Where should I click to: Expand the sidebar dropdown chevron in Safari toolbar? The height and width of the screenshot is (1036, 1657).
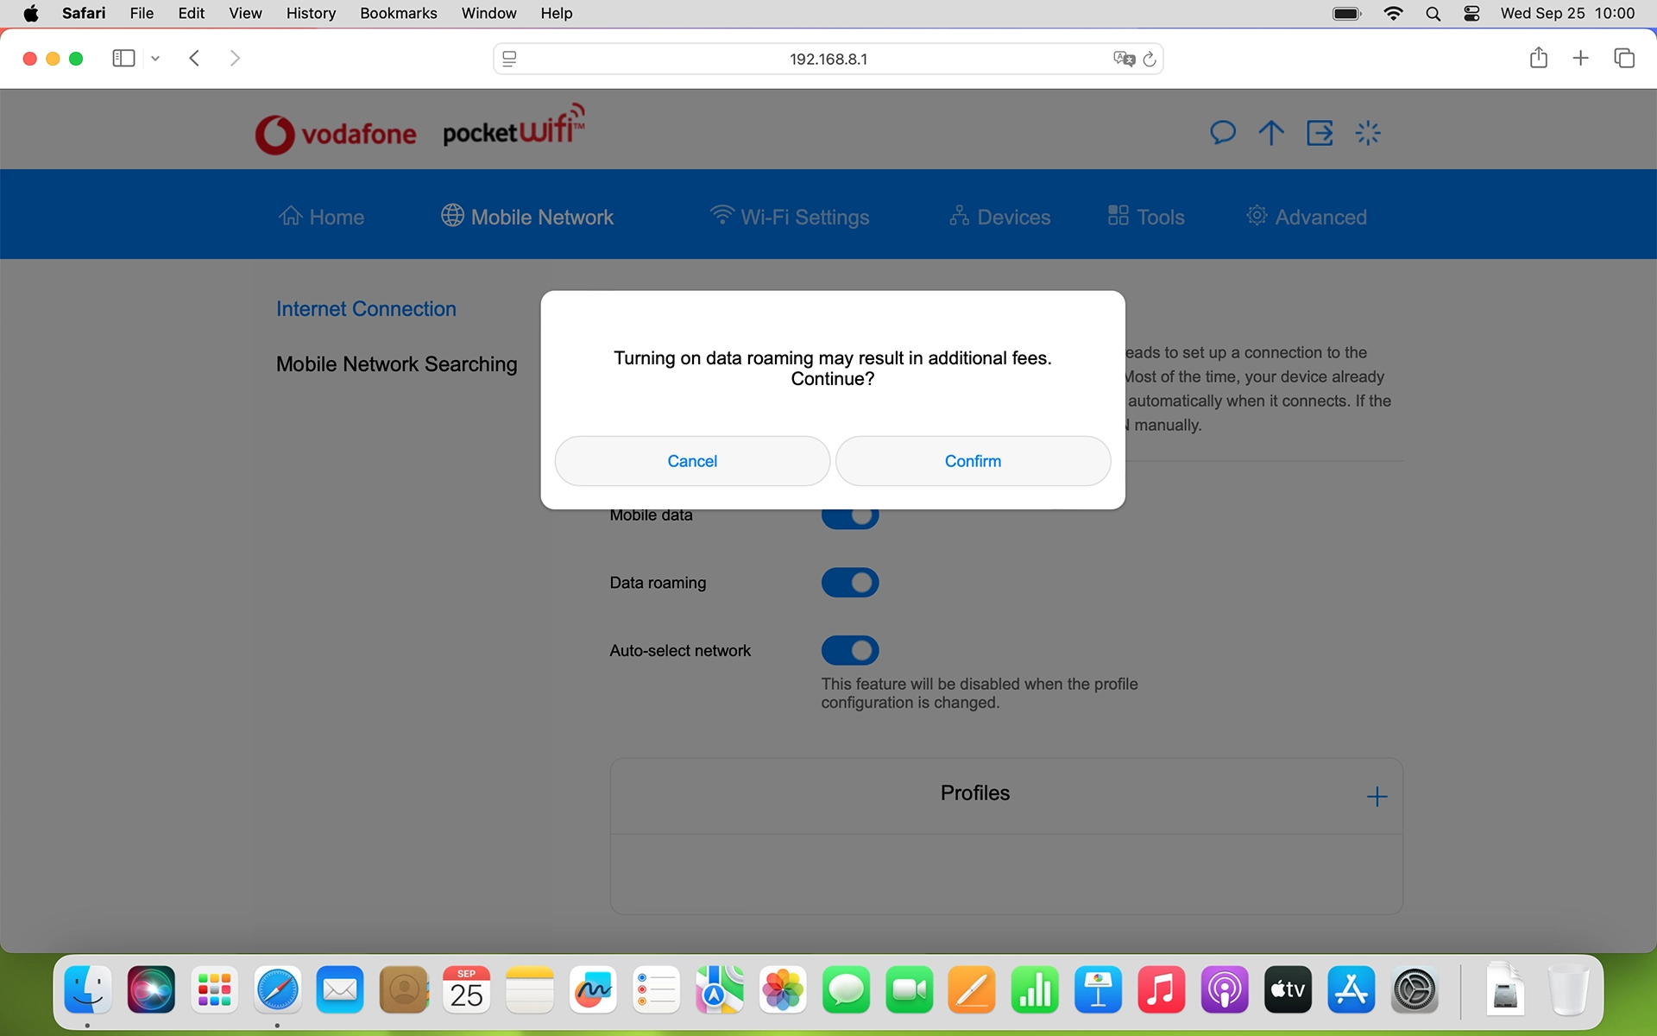(155, 58)
